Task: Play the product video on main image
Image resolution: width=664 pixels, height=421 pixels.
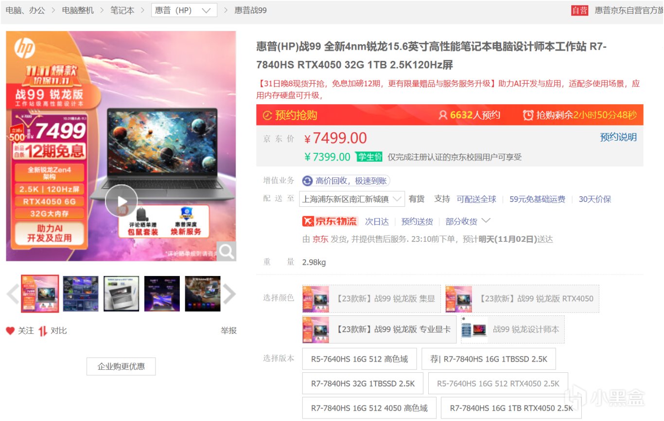Action: [x=121, y=201]
